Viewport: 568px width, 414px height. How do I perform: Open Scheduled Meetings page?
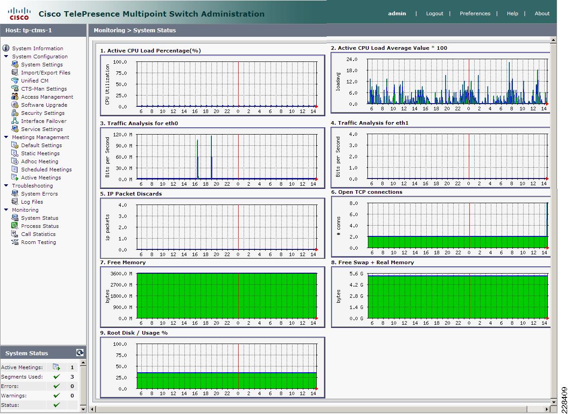click(46, 170)
